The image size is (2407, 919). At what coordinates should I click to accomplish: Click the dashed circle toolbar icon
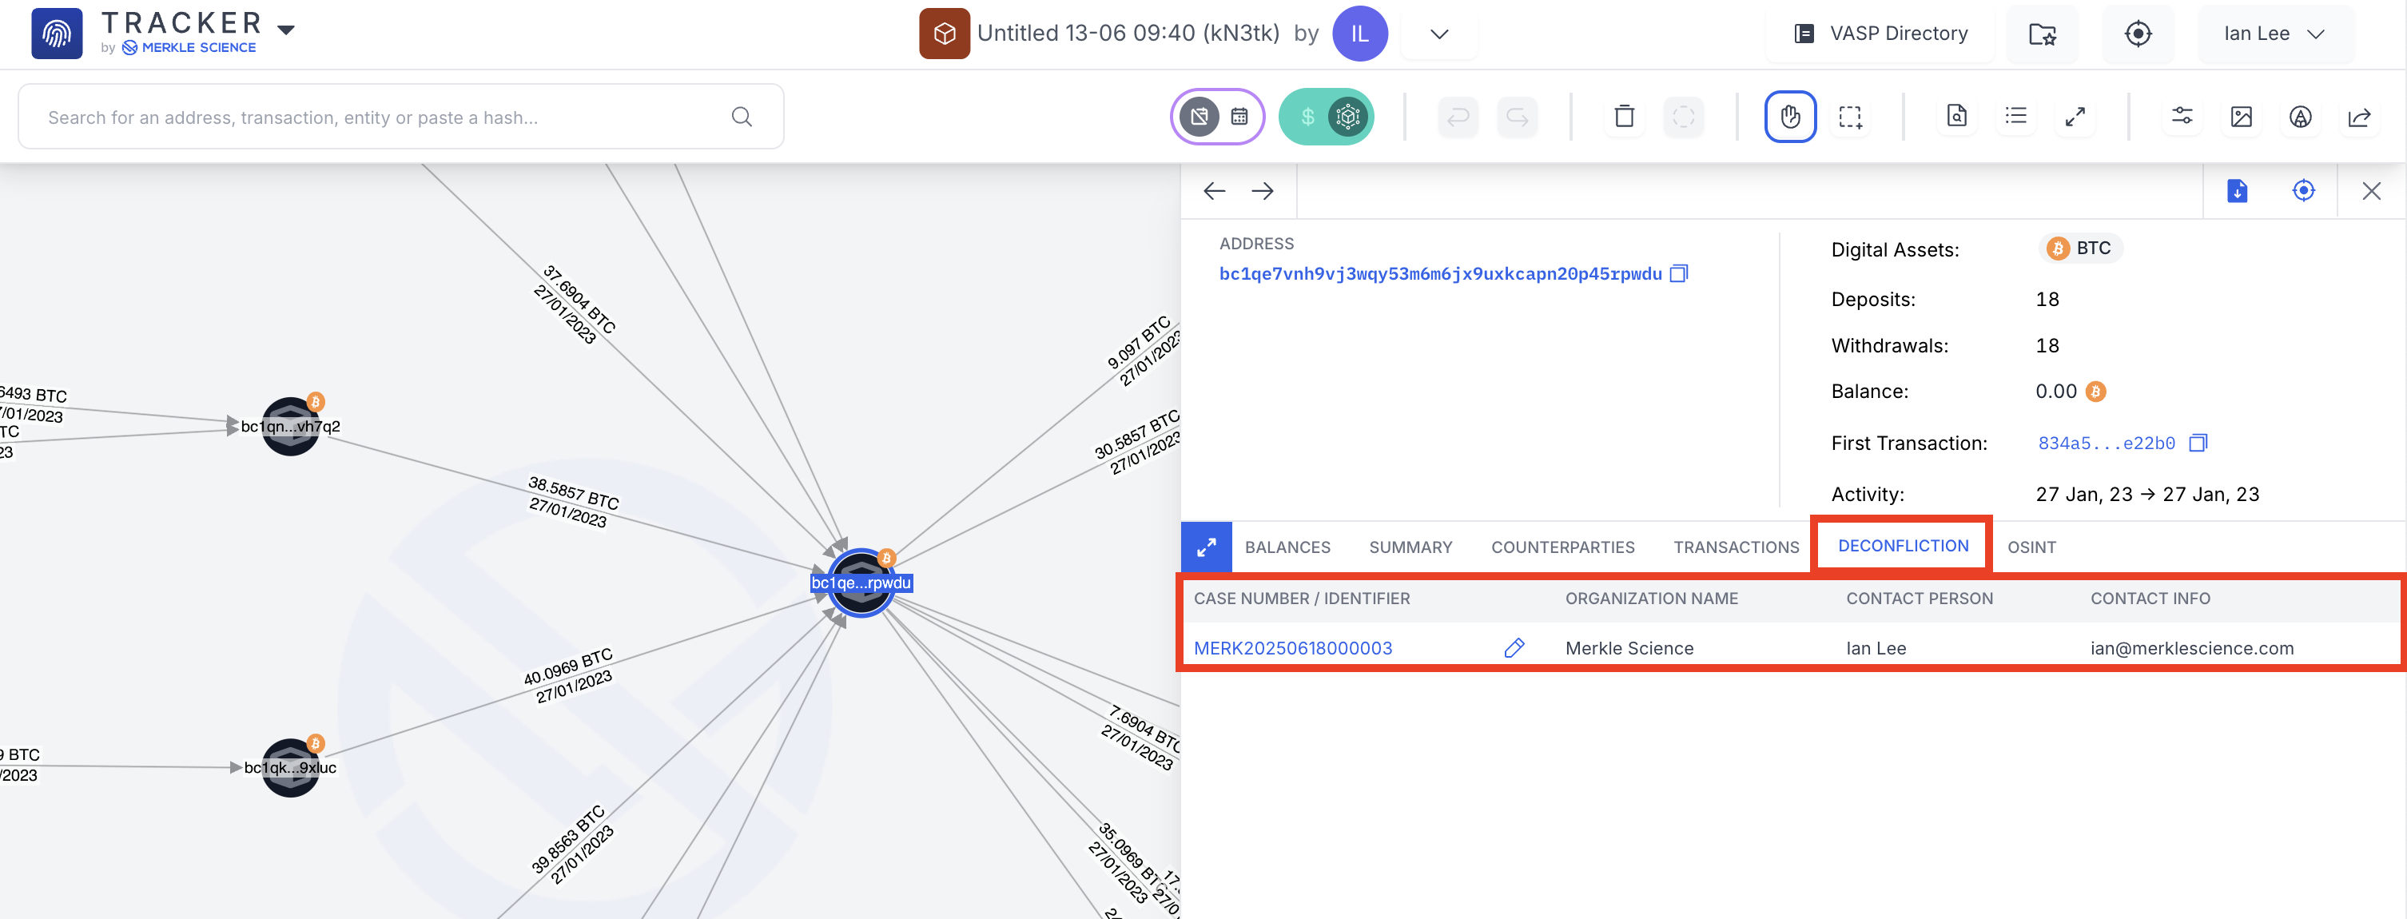(x=1683, y=117)
